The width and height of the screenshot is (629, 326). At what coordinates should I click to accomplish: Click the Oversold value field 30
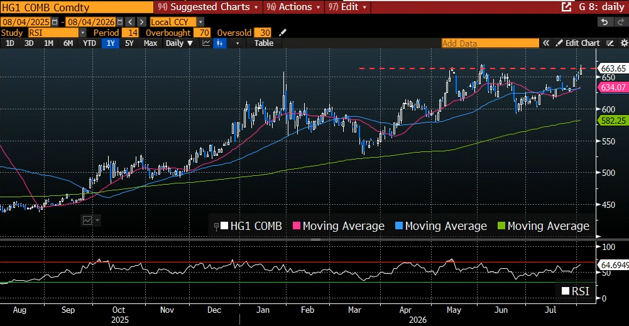point(263,33)
